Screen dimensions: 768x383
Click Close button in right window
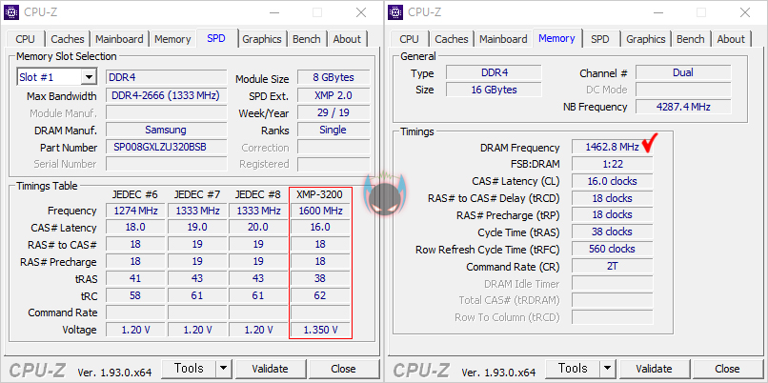[x=727, y=369]
